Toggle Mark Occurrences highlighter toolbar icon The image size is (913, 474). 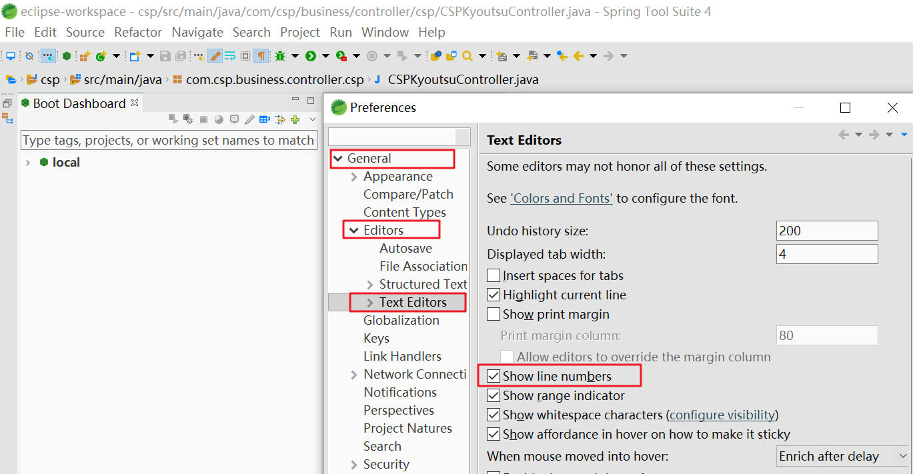pos(215,56)
